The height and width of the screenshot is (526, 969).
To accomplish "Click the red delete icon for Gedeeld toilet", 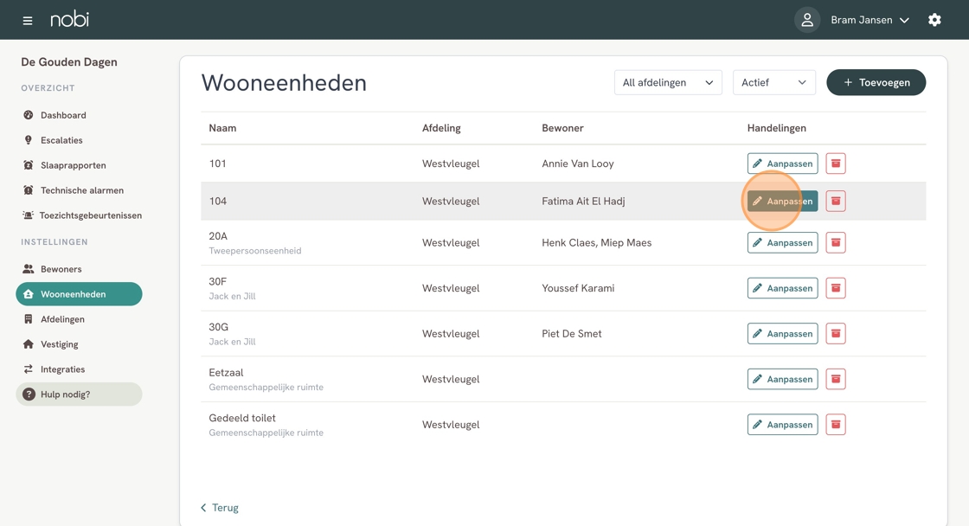I will pos(836,425).
